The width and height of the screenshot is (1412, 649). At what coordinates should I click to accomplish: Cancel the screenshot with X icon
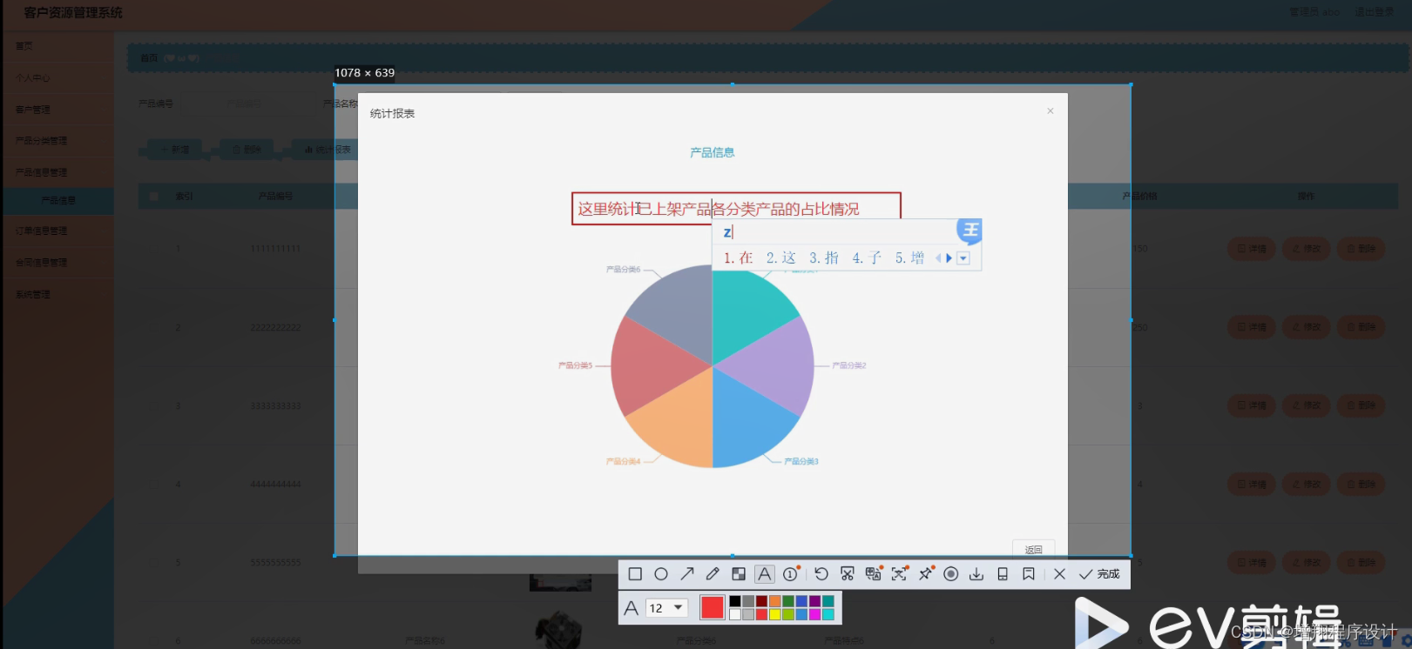tap(1059, 574)
